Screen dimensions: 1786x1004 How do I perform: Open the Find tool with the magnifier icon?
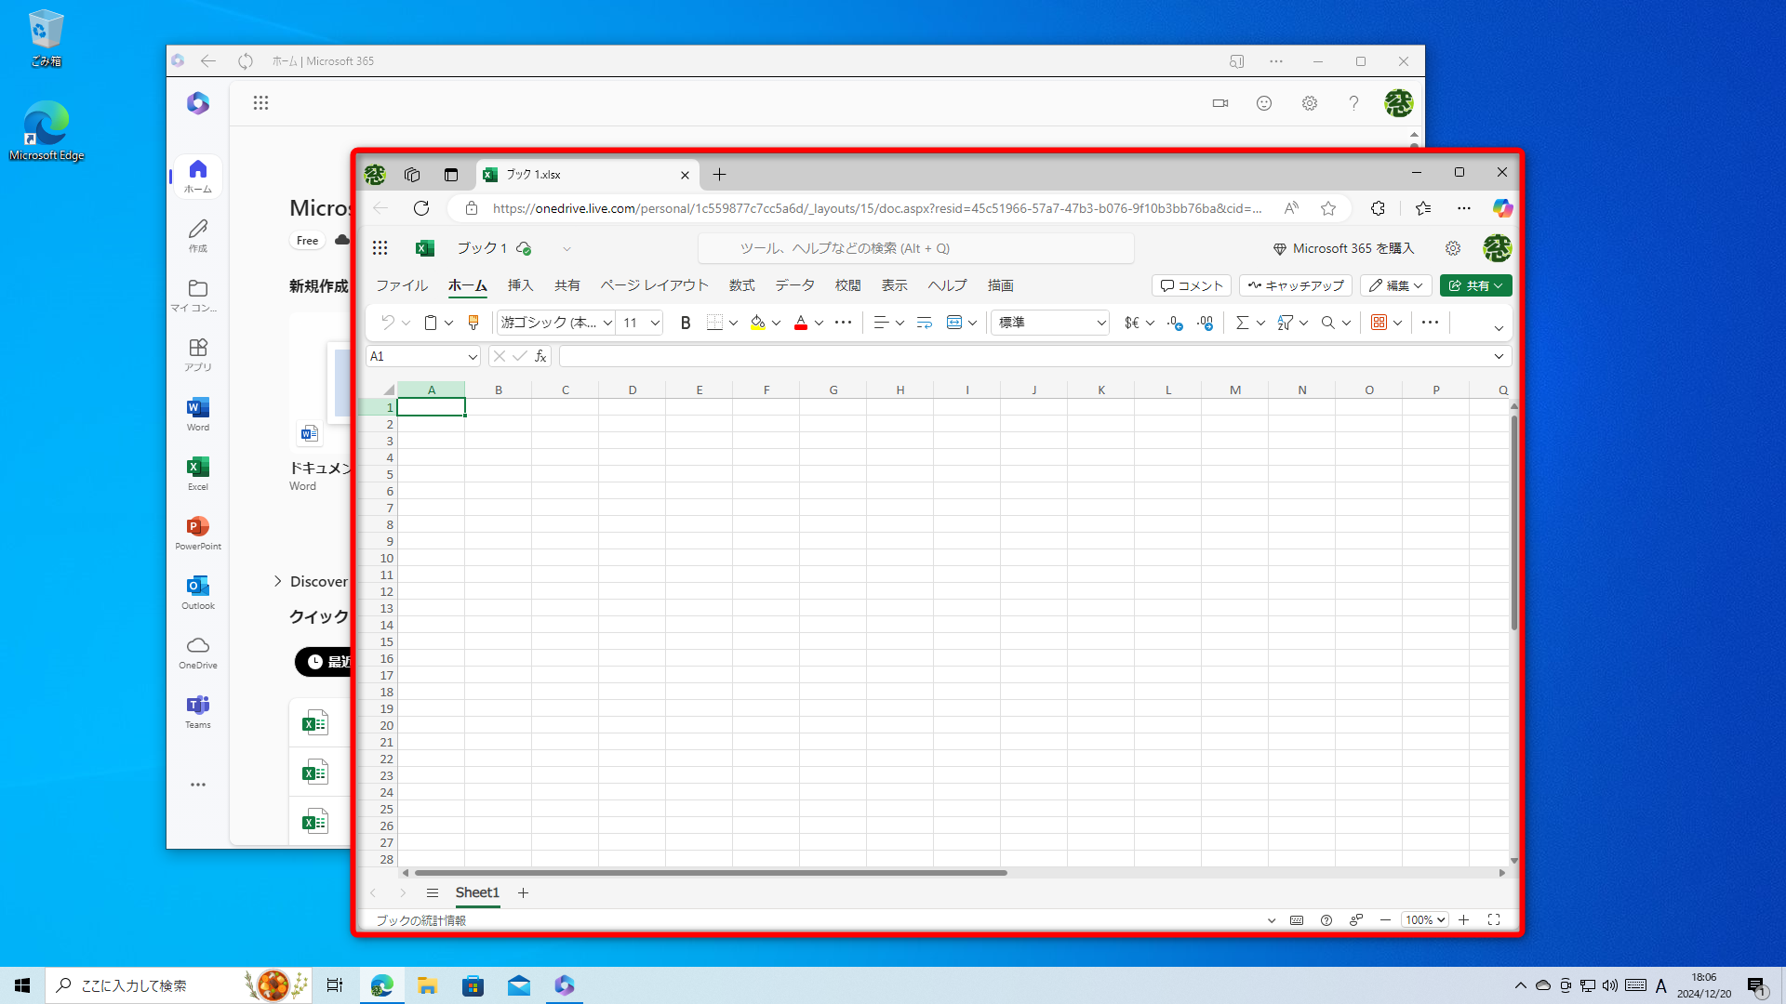pos(1328,323)
